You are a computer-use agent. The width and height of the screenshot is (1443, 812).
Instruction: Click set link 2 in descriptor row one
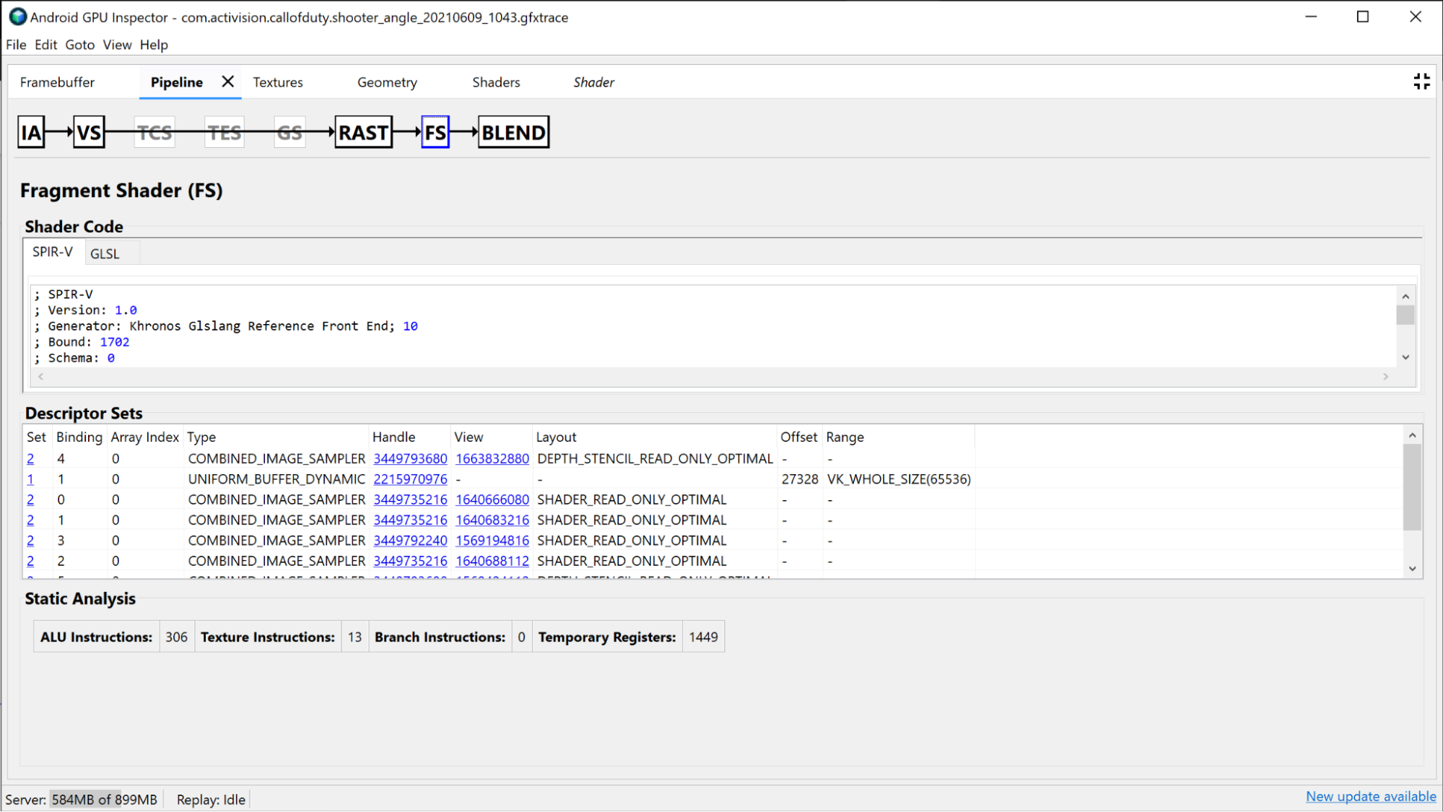coord(31,458)
